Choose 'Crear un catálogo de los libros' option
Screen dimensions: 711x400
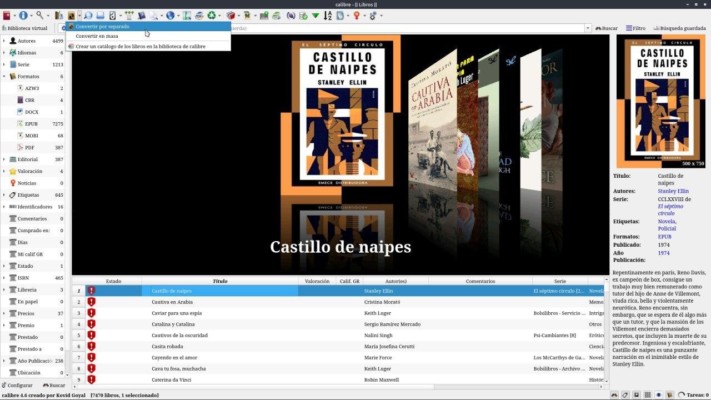pos(140,47)
